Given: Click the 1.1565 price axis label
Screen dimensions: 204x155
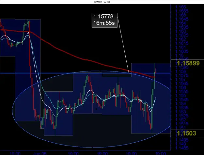Looking at the screenshot, I should click(182, 84).
